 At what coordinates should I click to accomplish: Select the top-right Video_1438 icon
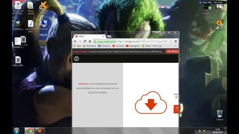[220, 8]
